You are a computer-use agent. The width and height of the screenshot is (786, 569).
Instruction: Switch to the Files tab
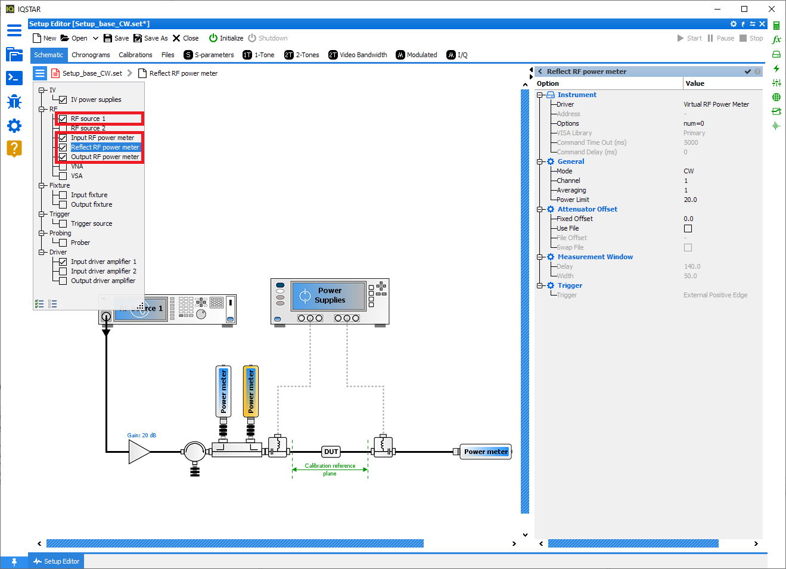point(168,55)
